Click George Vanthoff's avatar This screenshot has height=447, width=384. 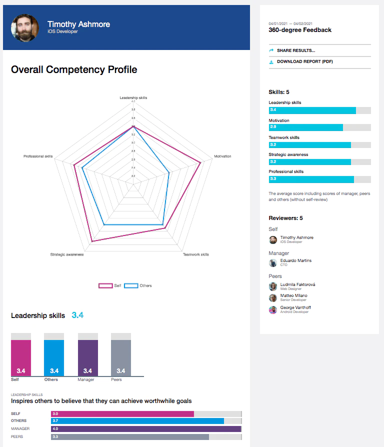(273, 310)
